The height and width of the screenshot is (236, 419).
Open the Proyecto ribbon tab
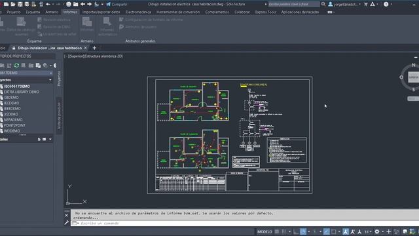[x=14, y=12]
